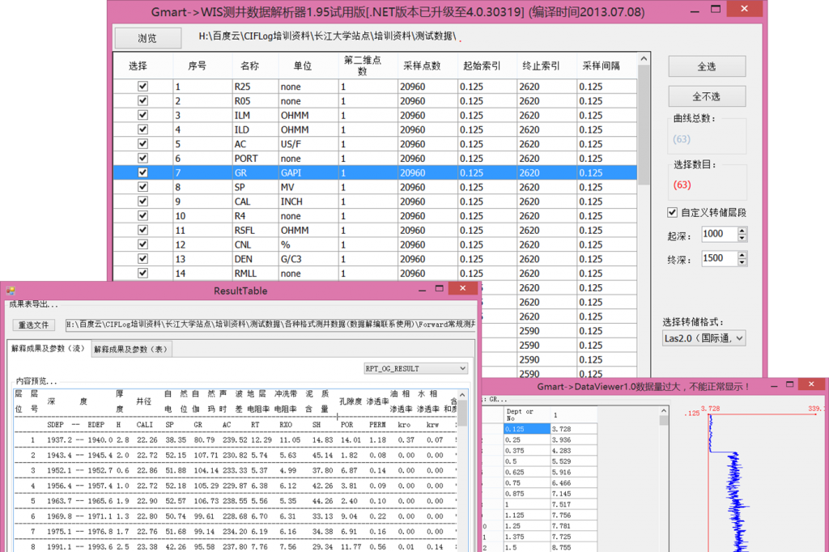Screen dimensions: 829x552
Task: Click 'Dept or No' header in DataViewer
Action: [526, 414]
